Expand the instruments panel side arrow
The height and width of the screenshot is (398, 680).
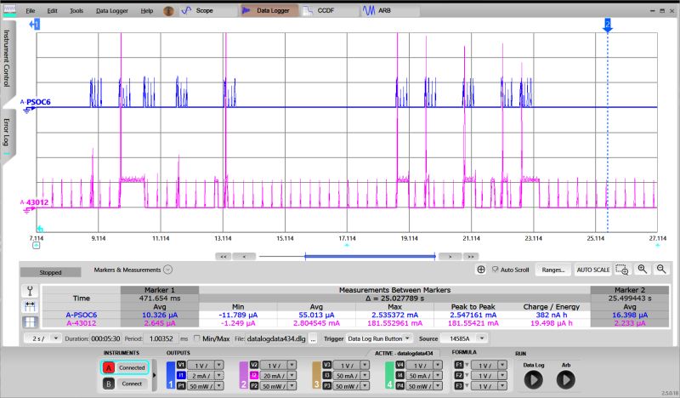tap(155, 375)
